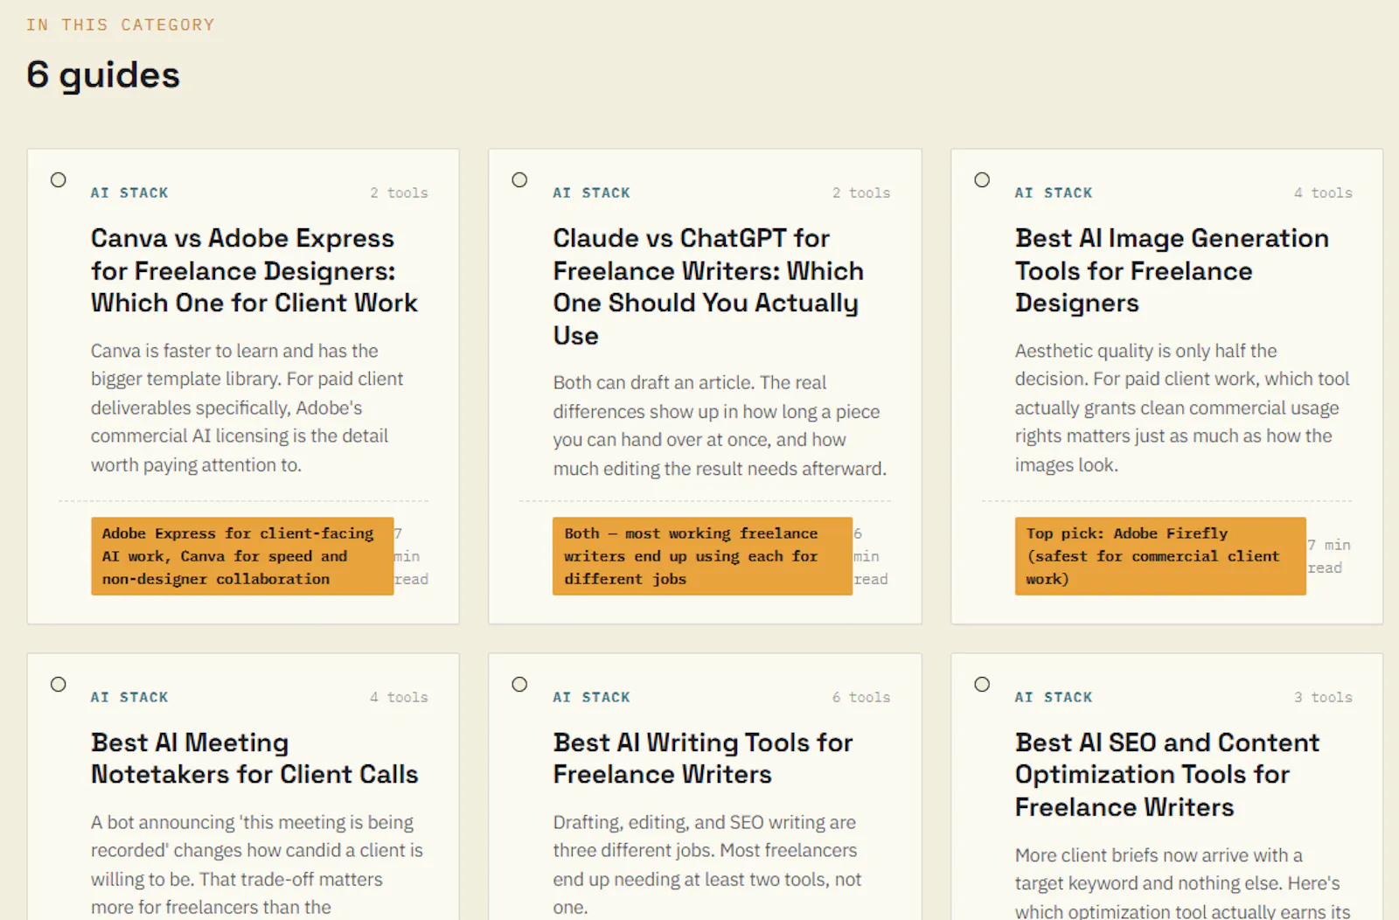Click the 'Aesthetic quality is only half' description
This screenshot has height=920, width=1399.
pos(1182,408)
